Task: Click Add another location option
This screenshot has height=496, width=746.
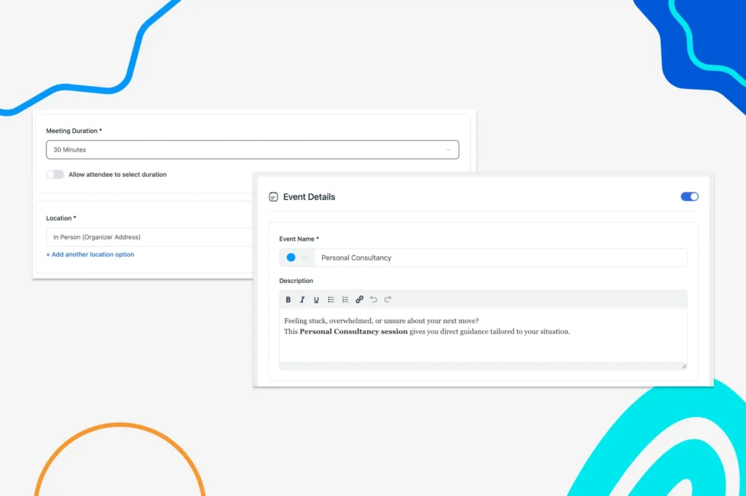Action: (x=90, y=255)
